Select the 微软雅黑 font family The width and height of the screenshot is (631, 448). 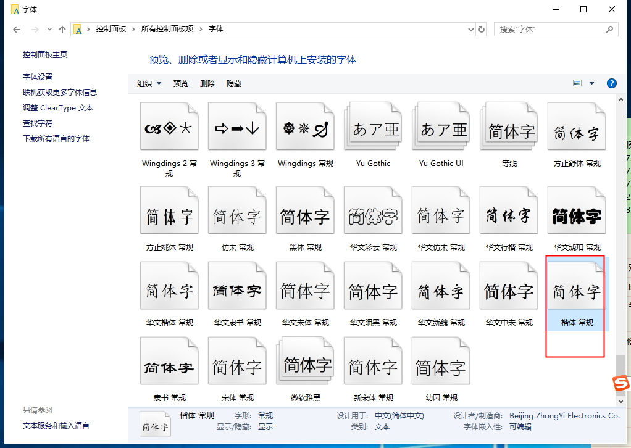pos(306,361)
